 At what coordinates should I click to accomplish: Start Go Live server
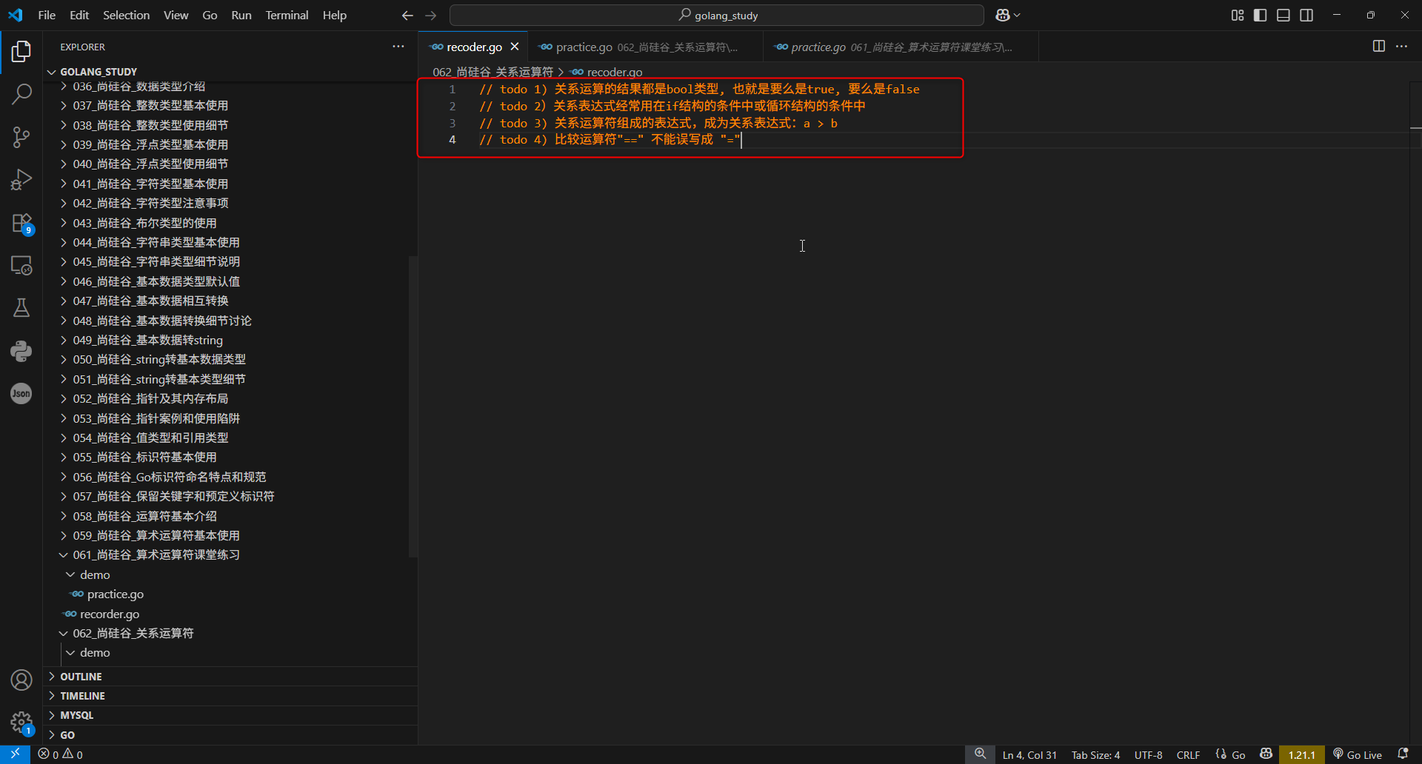click(1358, 754)
